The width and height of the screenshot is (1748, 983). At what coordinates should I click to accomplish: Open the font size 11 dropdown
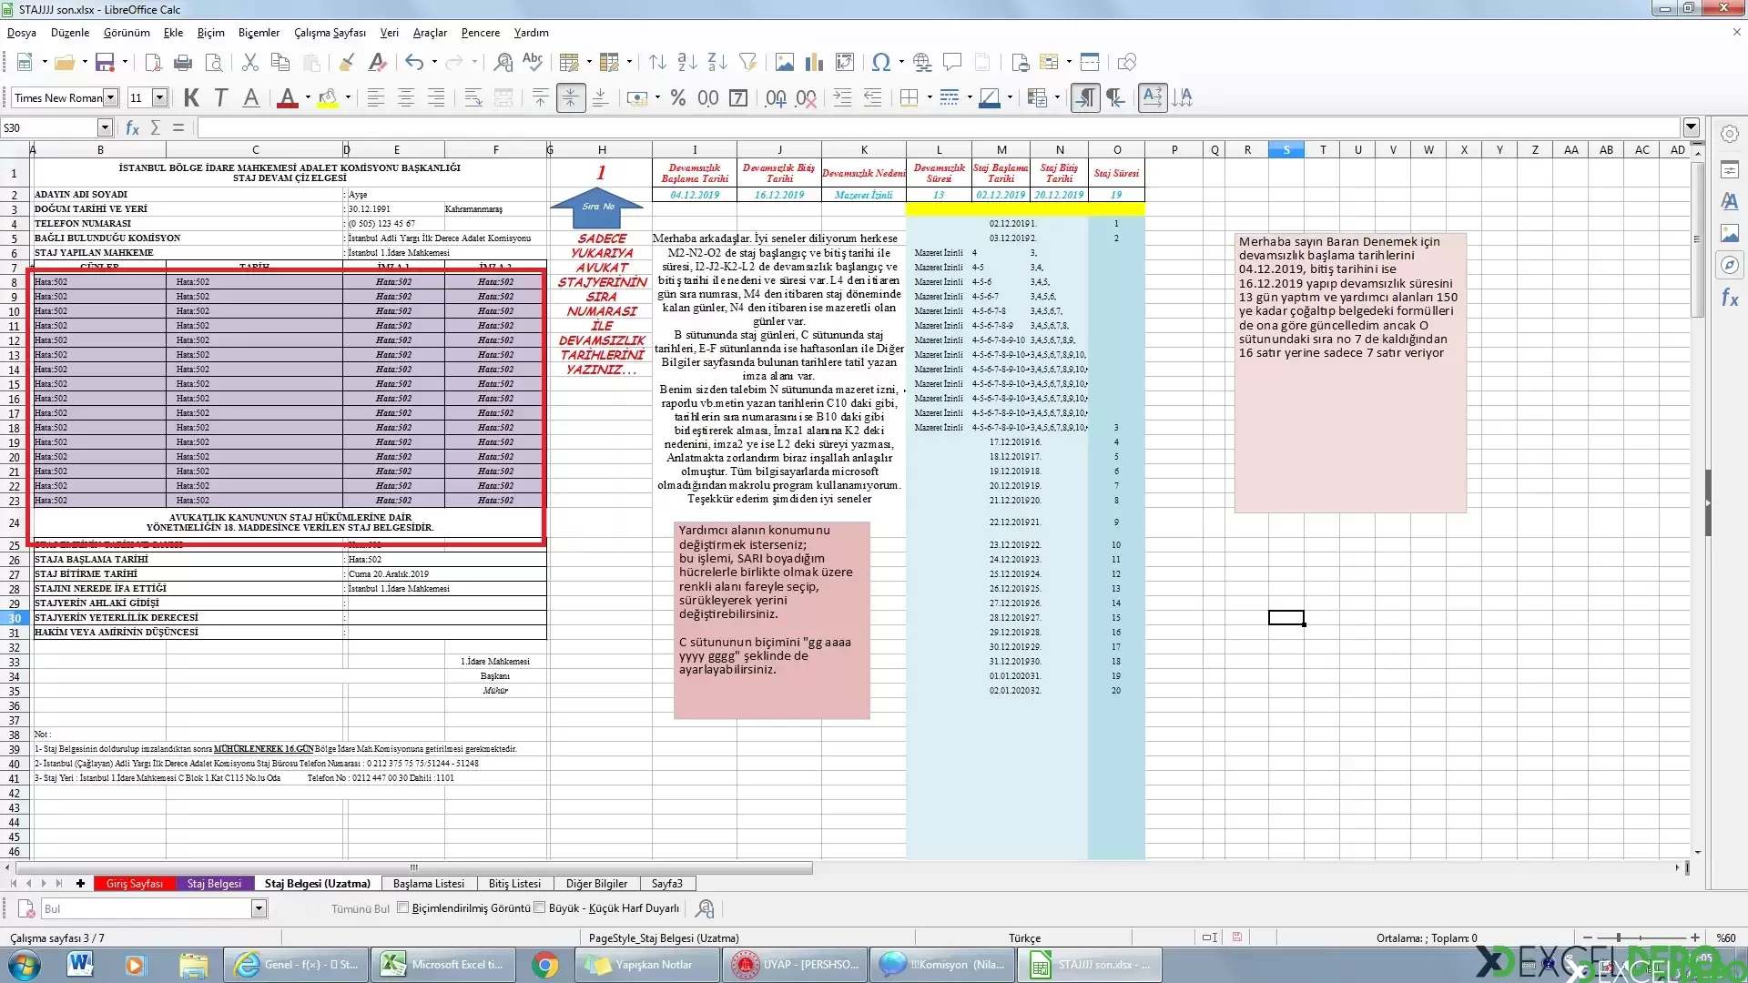[160, 97]
